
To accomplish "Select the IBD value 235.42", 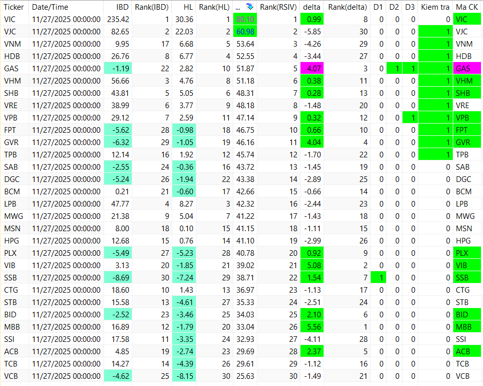I will pos(118,19).
